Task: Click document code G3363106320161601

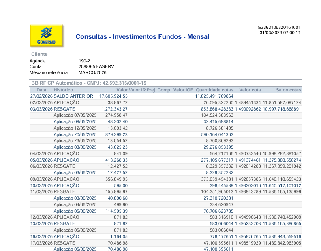Action: (x=279, y=27)
